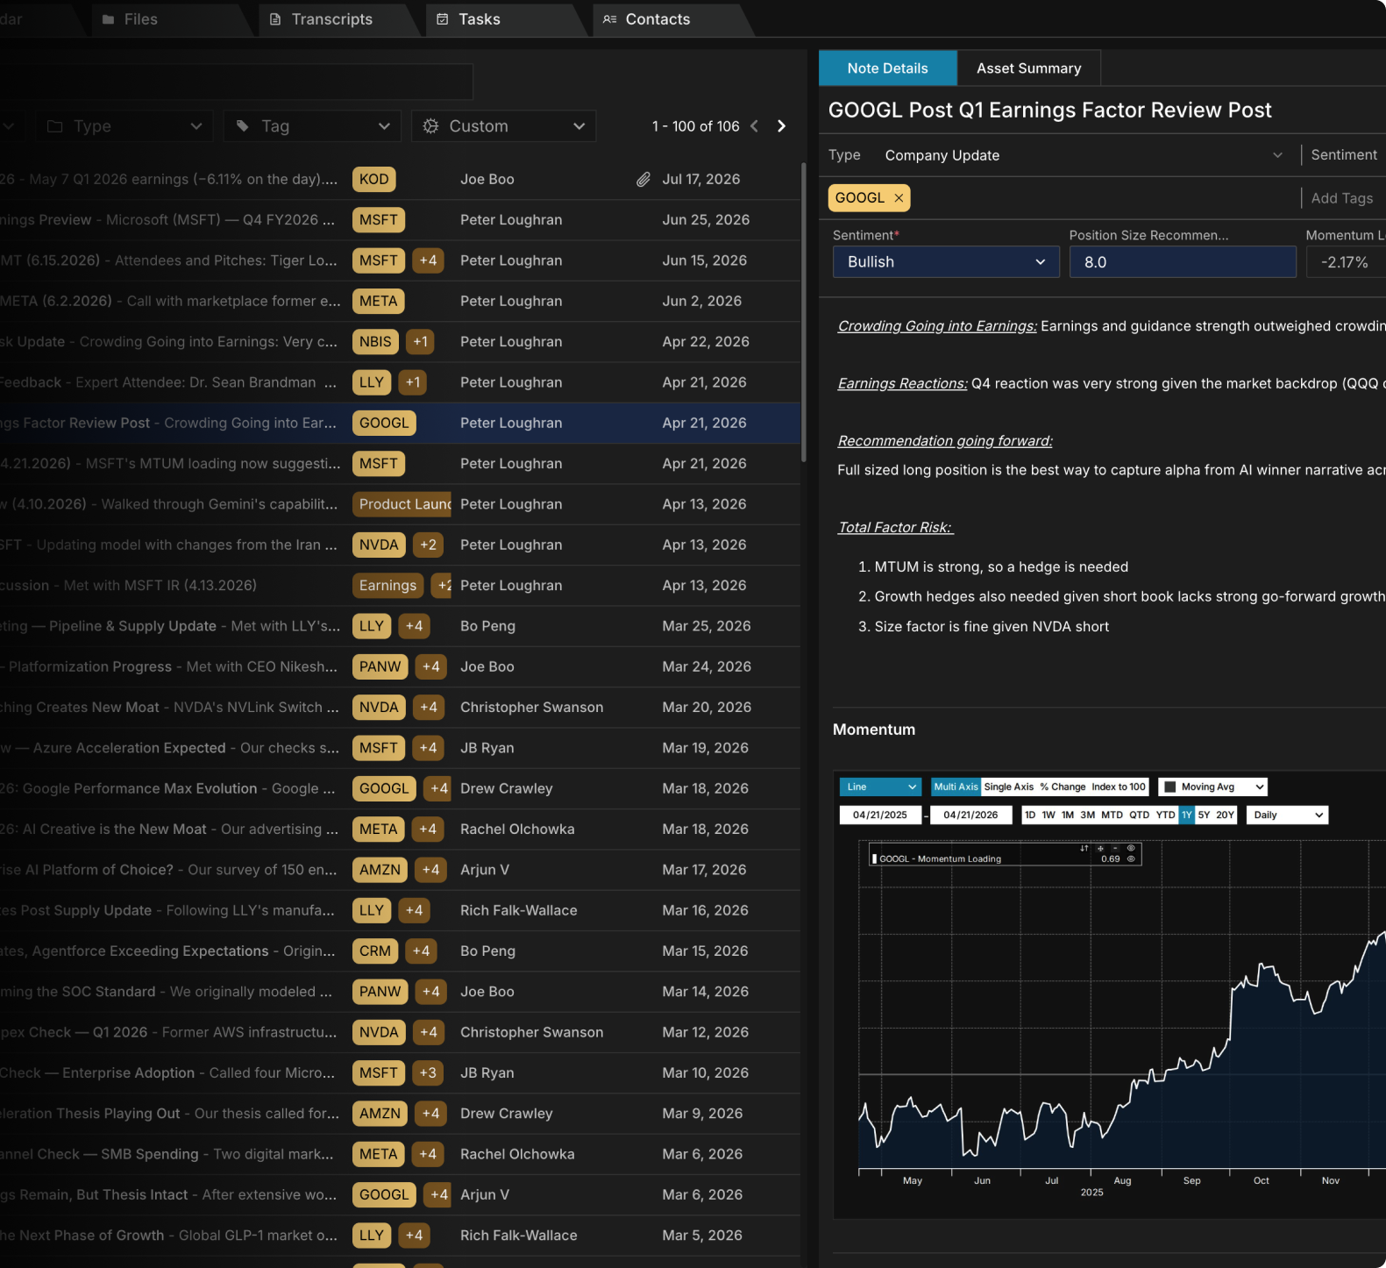Click the chart start date 04/21/2025
The height and width of the screenshot is (1268, 1386).
point(880,815)
